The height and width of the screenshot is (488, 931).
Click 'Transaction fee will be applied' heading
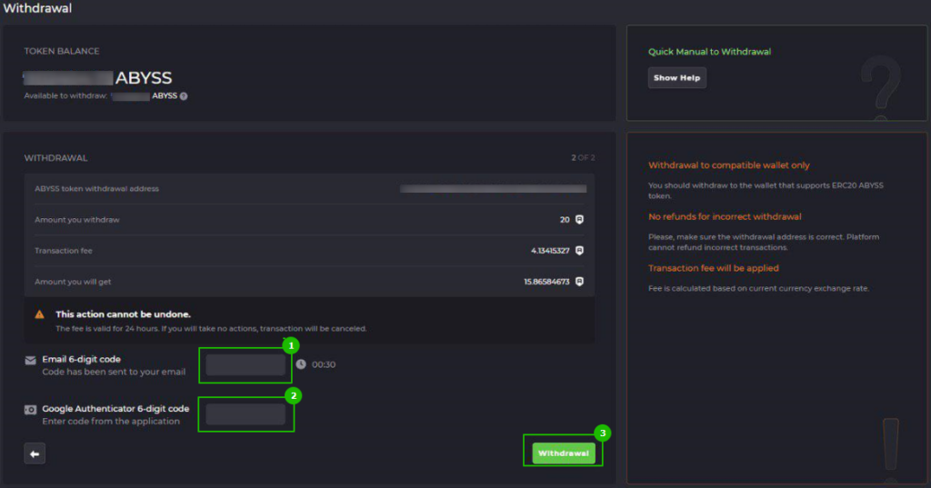(x=713, y=268)
